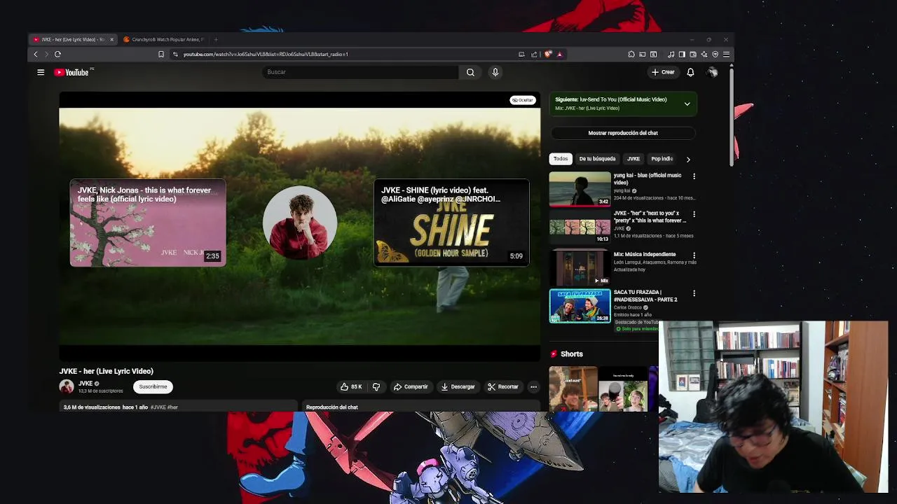Open 'this is what forever feels like' end card
Viewport: 897px width, 504px height.
click(x=148, y=223)
